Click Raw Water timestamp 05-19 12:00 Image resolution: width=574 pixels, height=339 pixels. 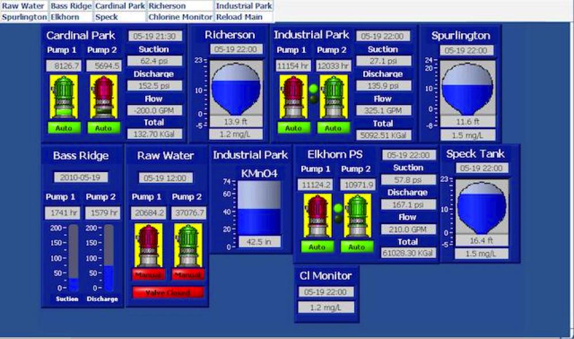tap(165, 178)
